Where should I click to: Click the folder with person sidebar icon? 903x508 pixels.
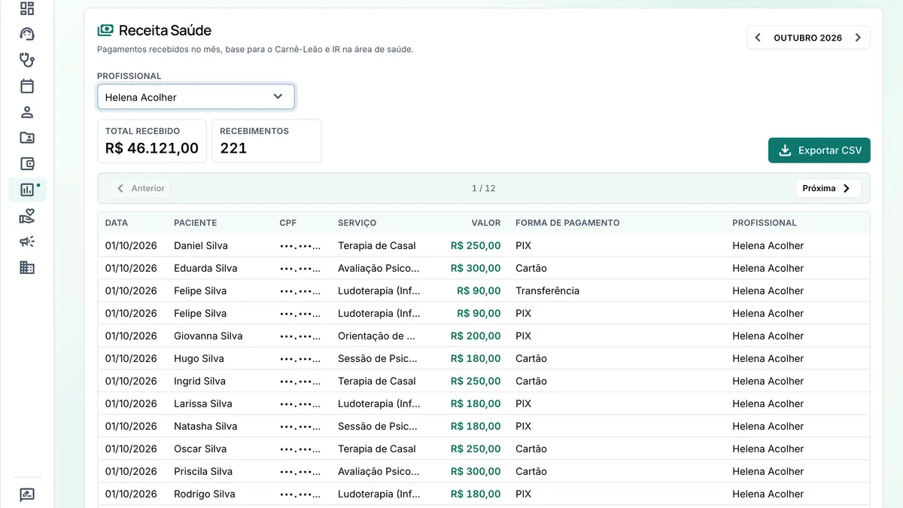(x=27, y=138)
